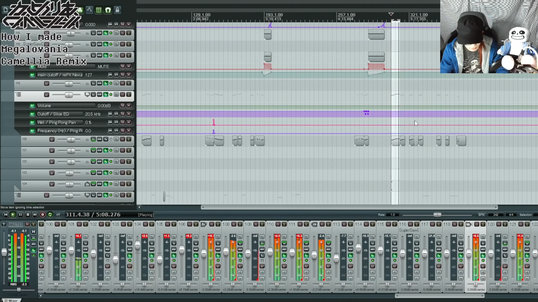
Task: Toggle phase invert on track 121
Action: click(x=116, y=150)
